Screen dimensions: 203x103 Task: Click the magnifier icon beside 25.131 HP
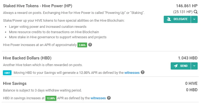196,12
